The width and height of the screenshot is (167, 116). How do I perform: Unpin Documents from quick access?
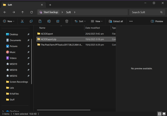point(28,40)
